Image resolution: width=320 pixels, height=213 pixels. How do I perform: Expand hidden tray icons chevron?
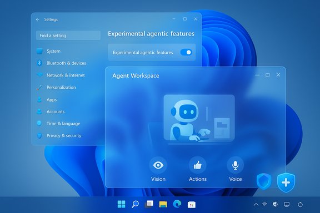(x=256, y=205)
